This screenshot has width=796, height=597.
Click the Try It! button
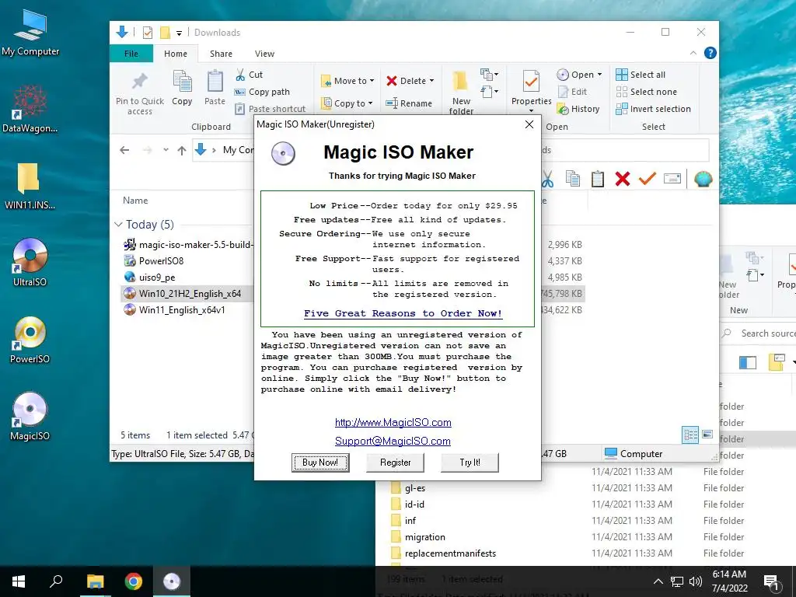pos(470,462)
